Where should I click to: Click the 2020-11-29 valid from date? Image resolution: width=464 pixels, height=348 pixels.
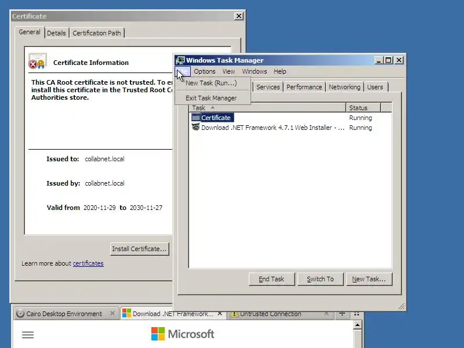coord(99,208)
